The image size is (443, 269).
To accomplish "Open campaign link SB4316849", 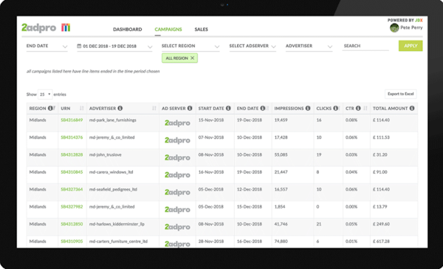I will click(72, 120).
